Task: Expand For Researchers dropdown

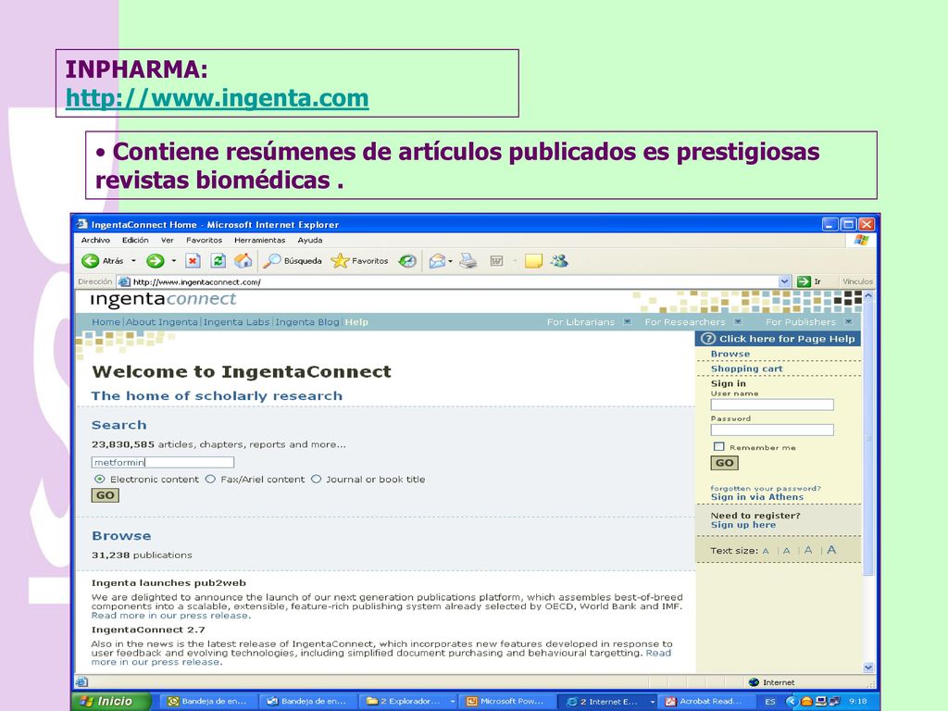Action: coord(738,321)
